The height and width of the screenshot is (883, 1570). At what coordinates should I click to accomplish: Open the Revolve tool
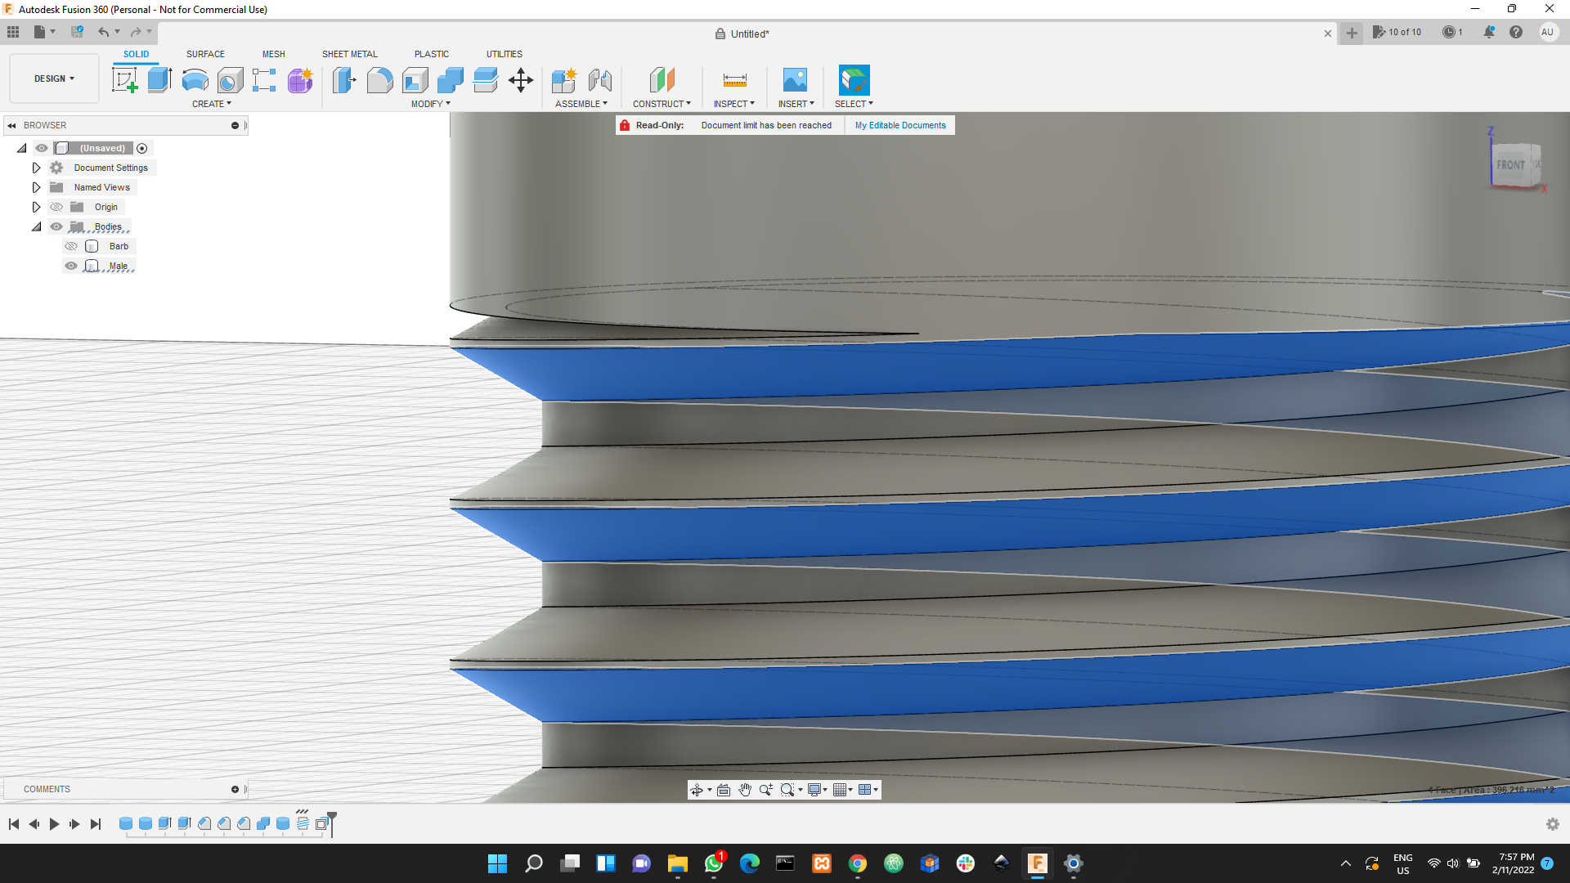tap(194, 79)
